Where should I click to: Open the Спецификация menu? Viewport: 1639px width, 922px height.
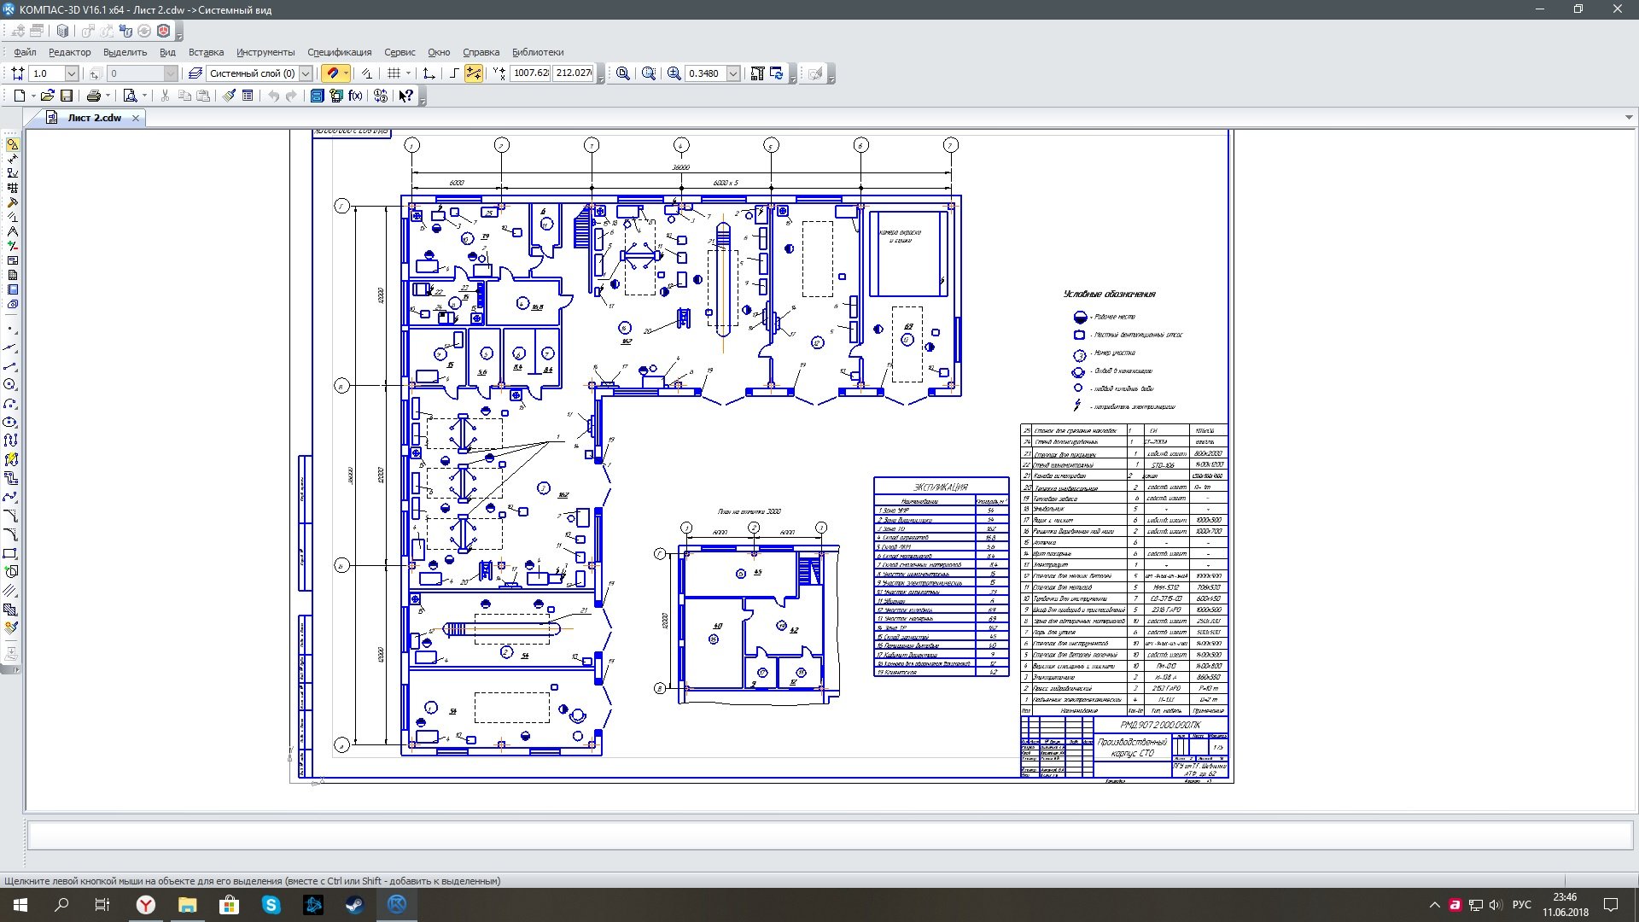(339, 52)
